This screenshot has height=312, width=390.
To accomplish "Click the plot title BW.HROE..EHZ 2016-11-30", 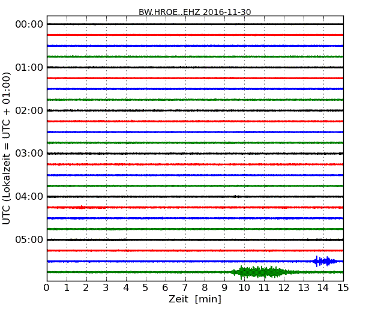I will [195, 12].
